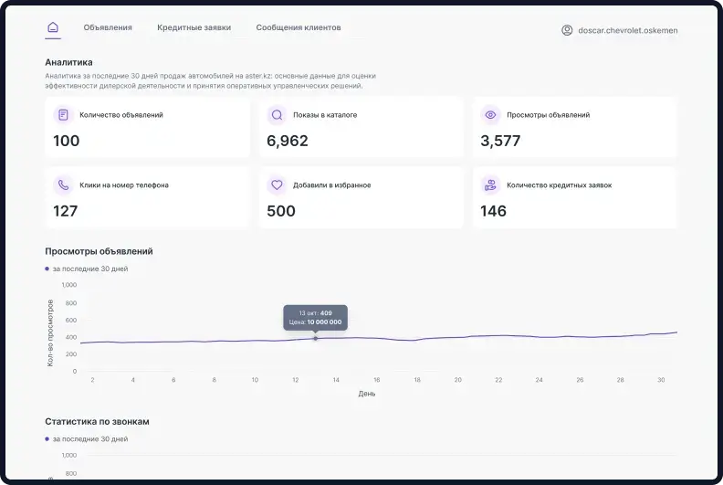Select the value 3,577 ad views
The width and height of the screenshot is (723, 485).
[500, 141]
